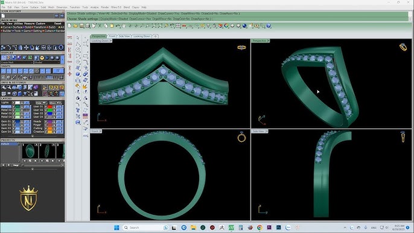The height and width of the screenshot is (233, 414).
Task: Open Builder in the Main Menu panel
Action: 7,31
